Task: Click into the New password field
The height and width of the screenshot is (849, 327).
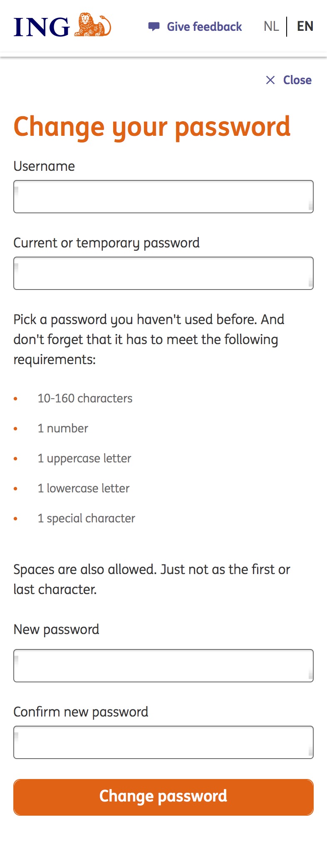Action: pos(163,666)
